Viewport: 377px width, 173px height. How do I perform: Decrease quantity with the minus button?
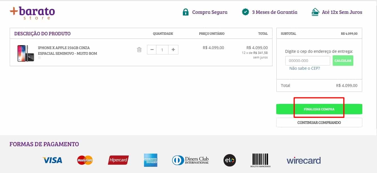point(152,50)
